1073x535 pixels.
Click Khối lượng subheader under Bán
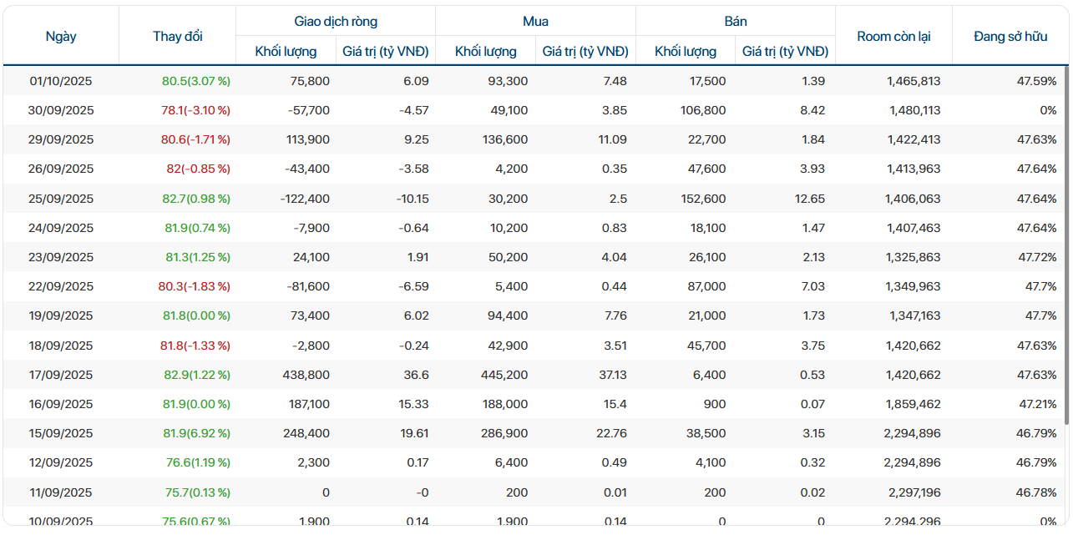click(686, 52)
